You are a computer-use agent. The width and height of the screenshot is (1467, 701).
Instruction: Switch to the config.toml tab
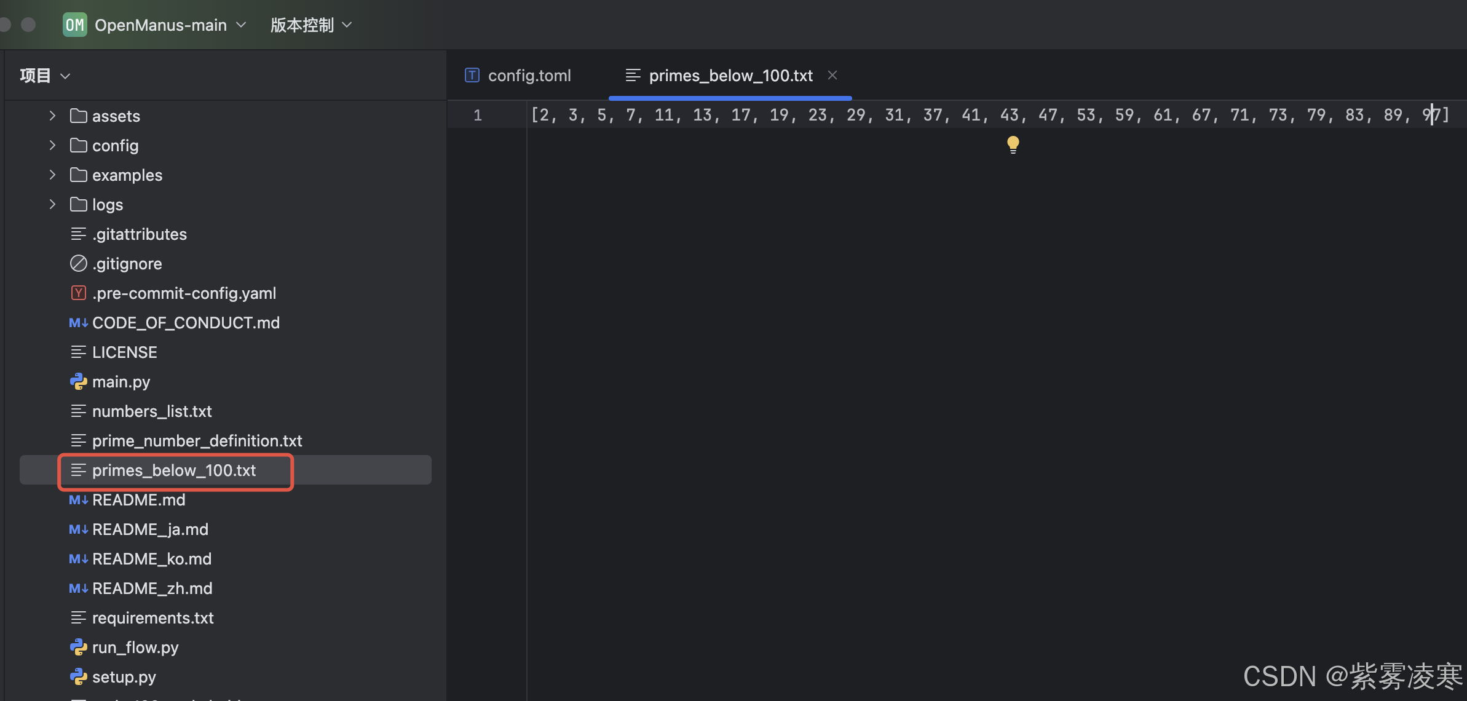tap(529, 75)
